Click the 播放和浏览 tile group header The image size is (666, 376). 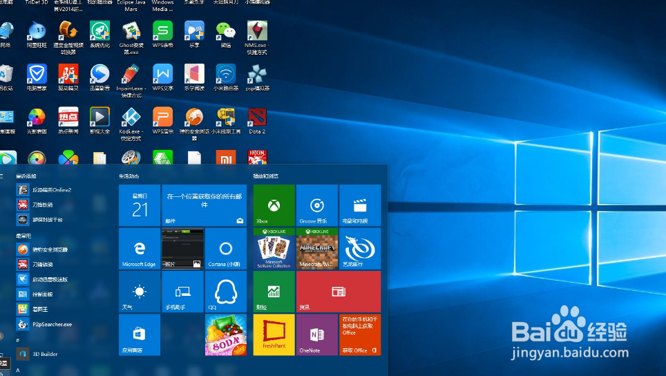(266, 176)
